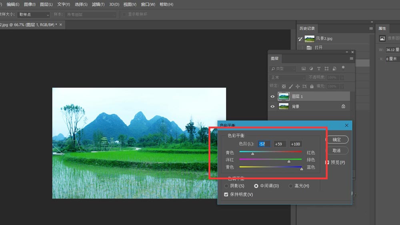Open the 填充 fill dropdown arrow
Image resolution: width=400 pixels, height=225 pixels.
(x=342, y=86)
